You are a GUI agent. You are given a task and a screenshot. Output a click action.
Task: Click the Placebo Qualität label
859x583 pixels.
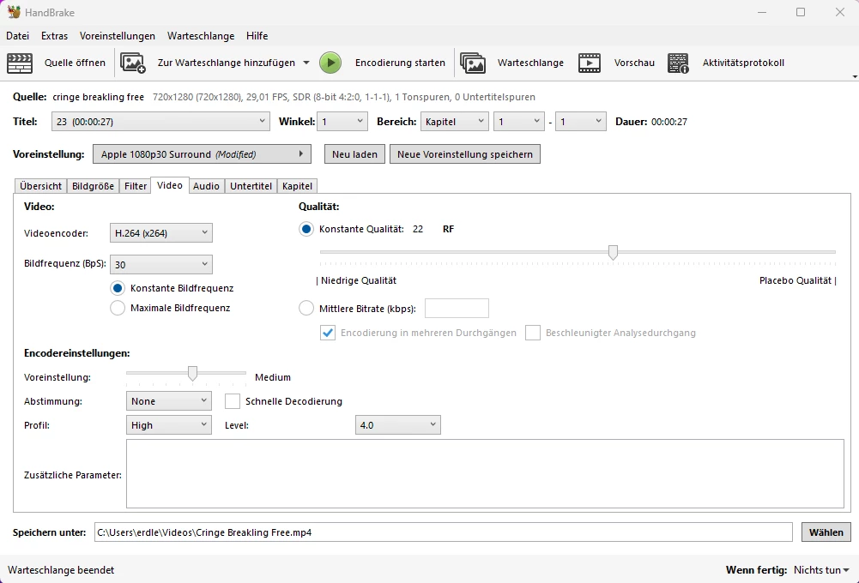pos(795,280)
